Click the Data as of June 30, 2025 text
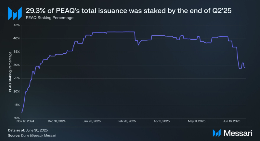The width and height of the screenshot is (260, 141). tap(28, 130)
